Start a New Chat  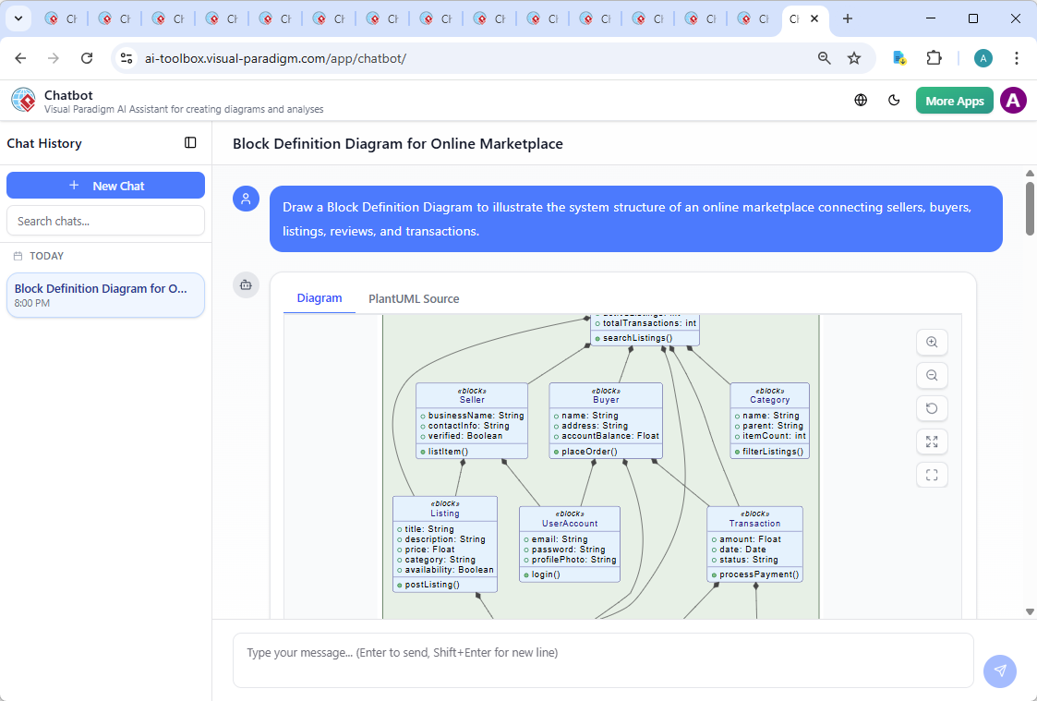coord(105,186)
